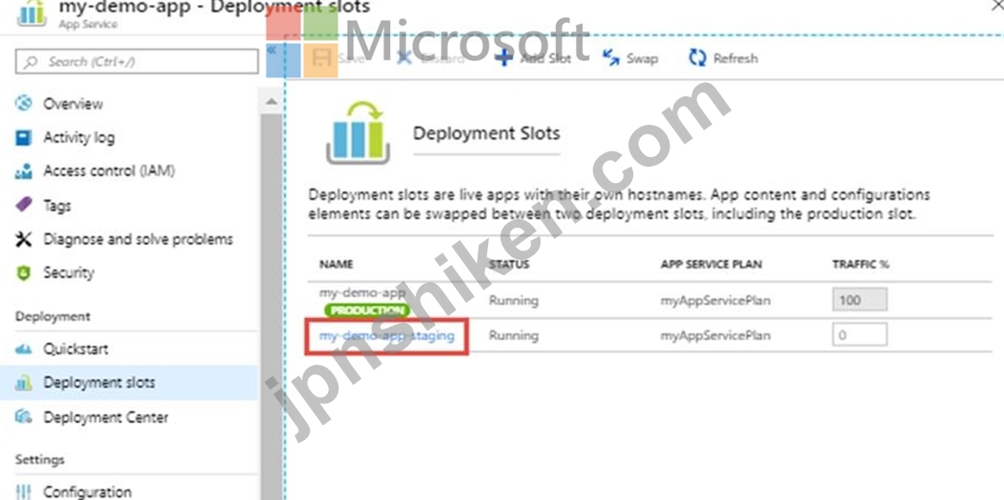The height and width of the screenshot is (500, 1004).
Task: Click the Configuration sliders icon
Action: coord(23,491)
